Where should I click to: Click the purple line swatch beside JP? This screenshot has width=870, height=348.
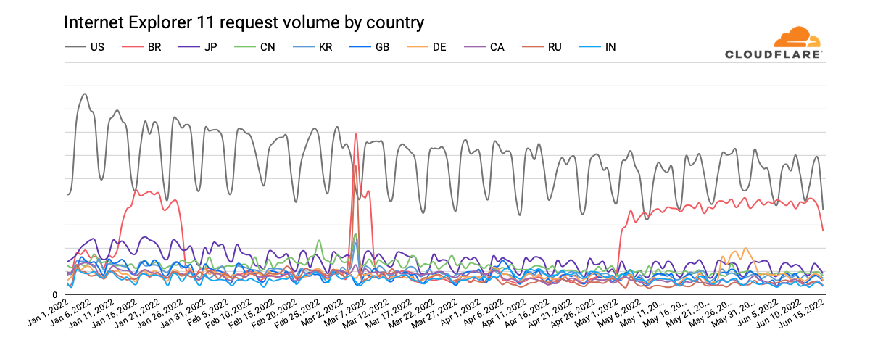(x=188, y=47)
